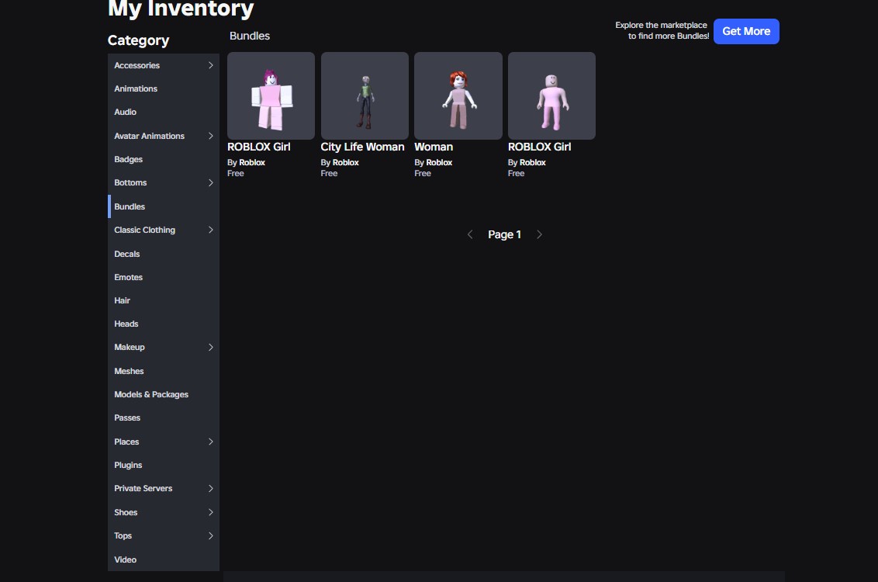Select the Hair category

coord(164,300)
